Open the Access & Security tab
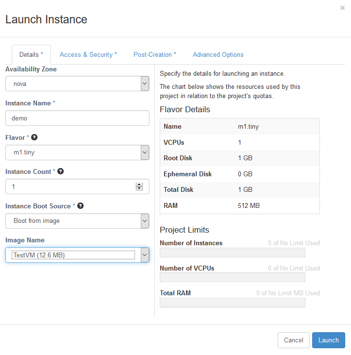The width and height of the screenshot is (351, 355). (88, 55)
